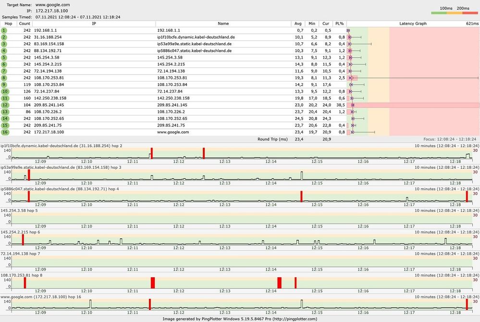
Task: Click the hop 5 green circle icon
Action: point(4,58)
